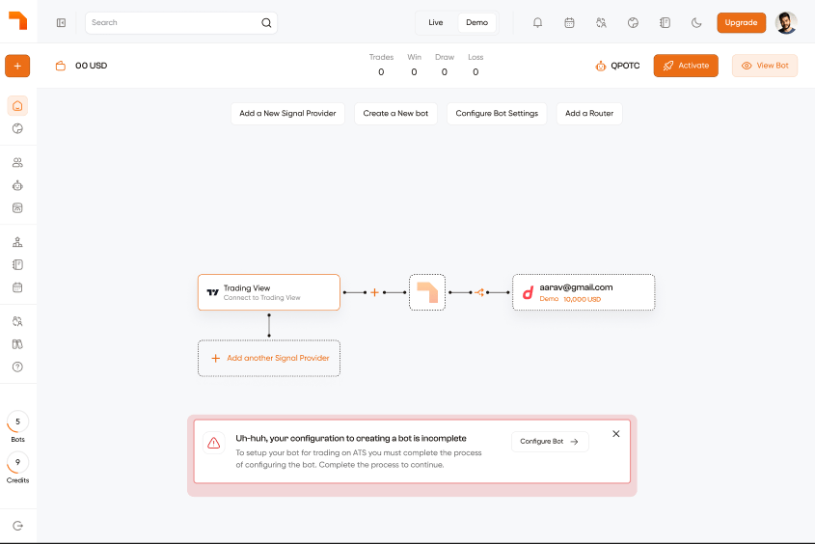This screenshot has width=815, height=544.
Task: Click the orange router connector icon
Action: [x=479, y=292]
